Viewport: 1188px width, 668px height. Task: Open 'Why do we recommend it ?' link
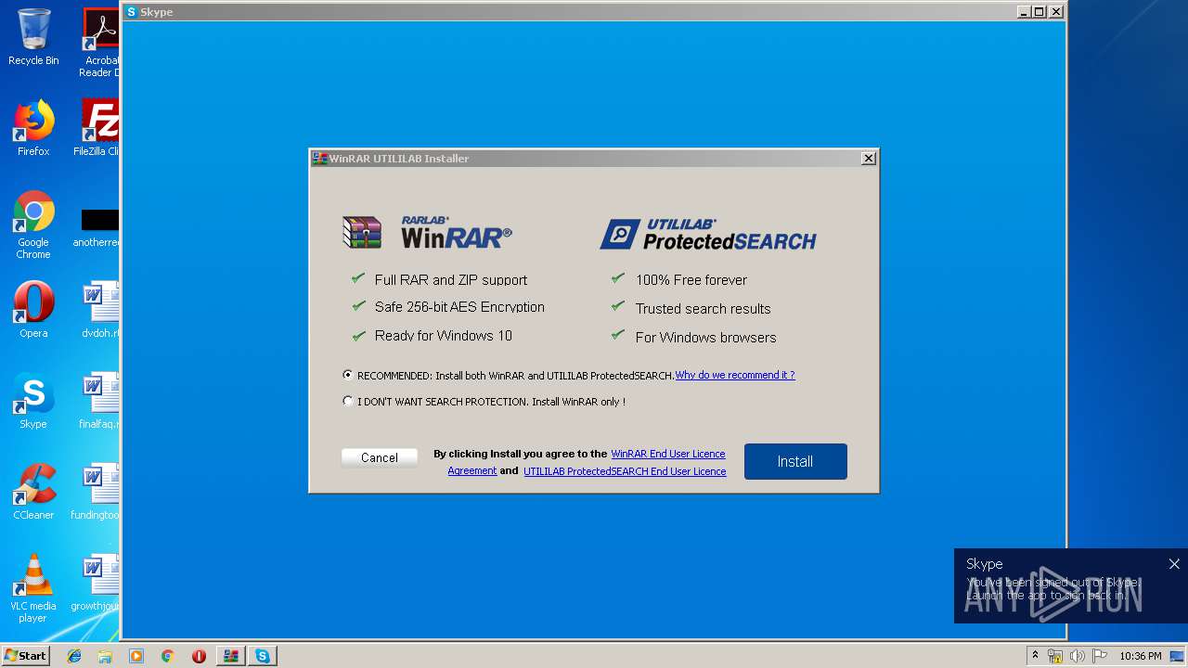(735, 375)
